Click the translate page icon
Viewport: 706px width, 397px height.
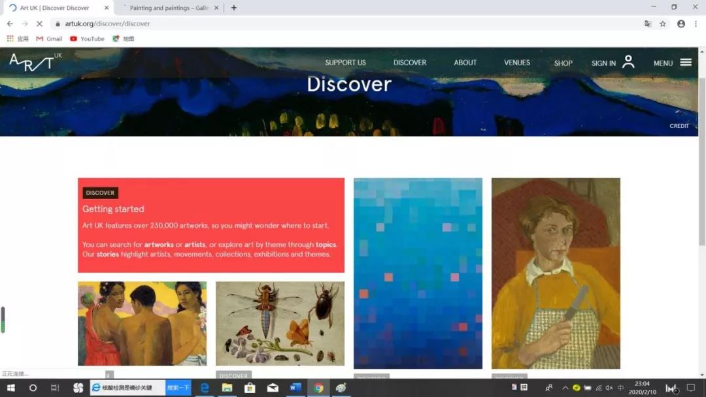[648, 24]
